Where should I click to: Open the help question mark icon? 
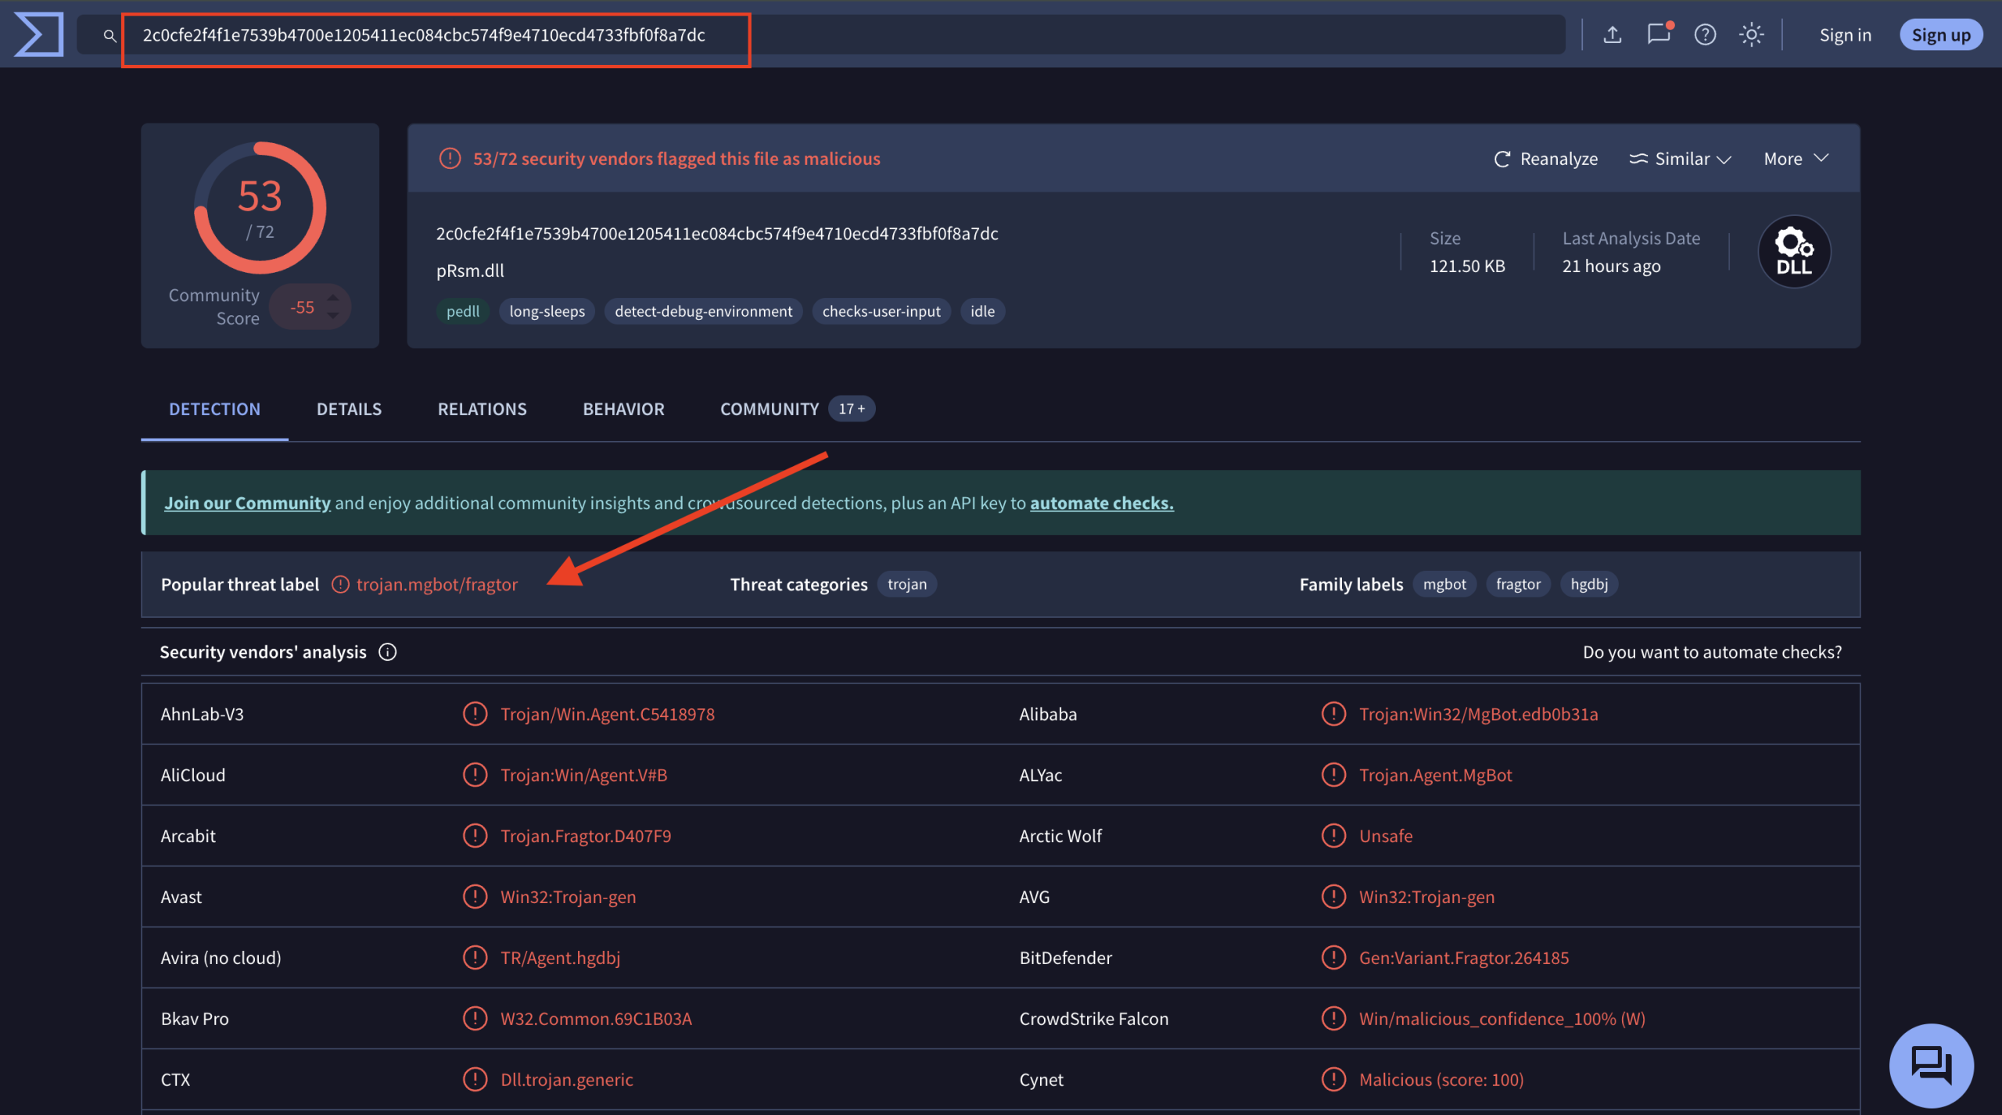point(1705,34)
